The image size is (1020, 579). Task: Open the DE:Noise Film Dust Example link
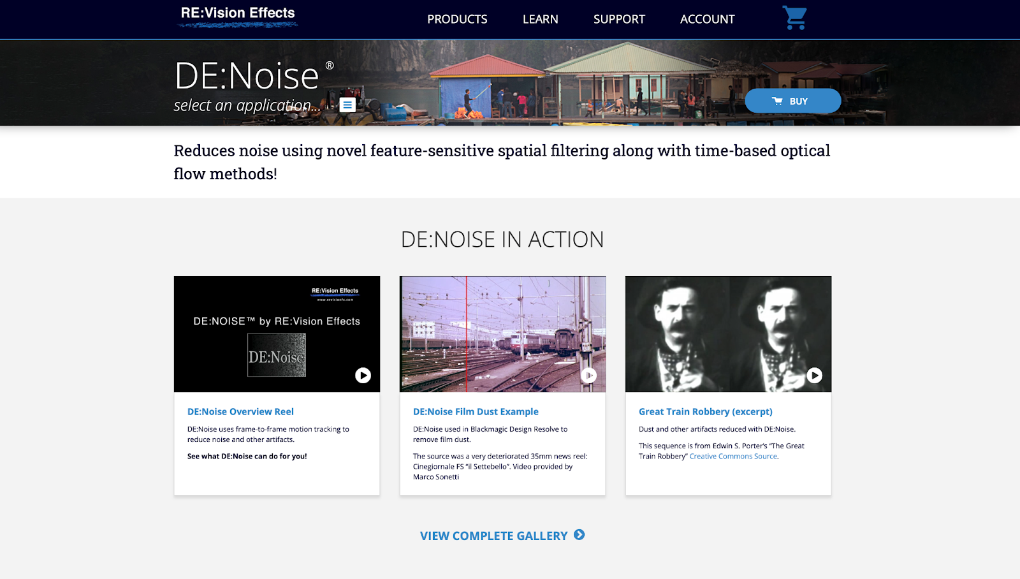click(476, 412)
